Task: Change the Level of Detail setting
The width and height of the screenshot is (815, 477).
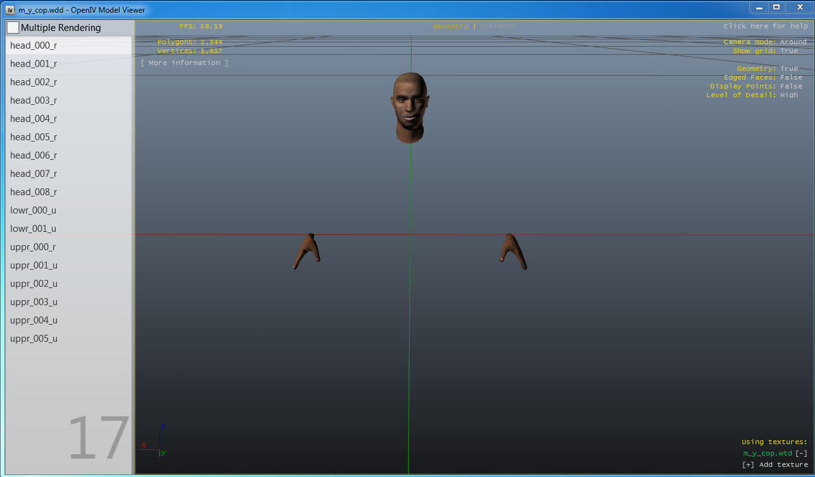Action: pos(752,95)
